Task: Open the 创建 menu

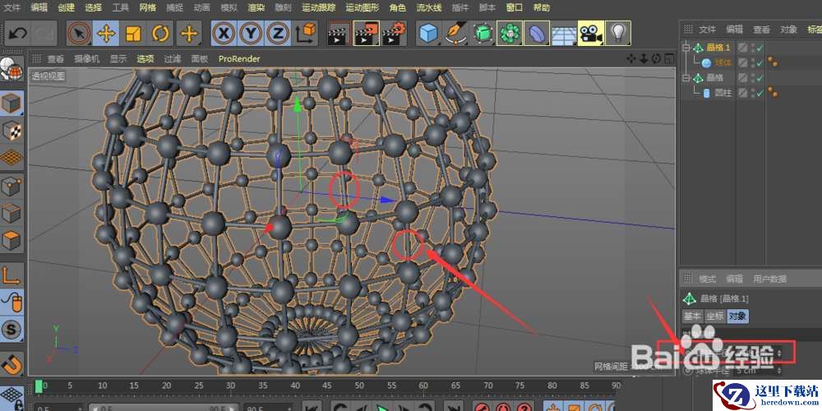Action: (x=66, y=8)
